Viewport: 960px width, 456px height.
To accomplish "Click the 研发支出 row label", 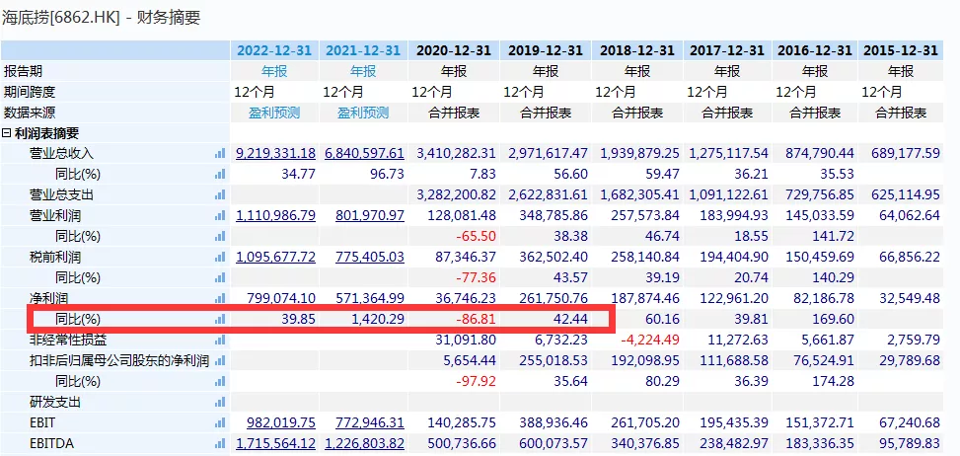I will (x=54, y=402).
